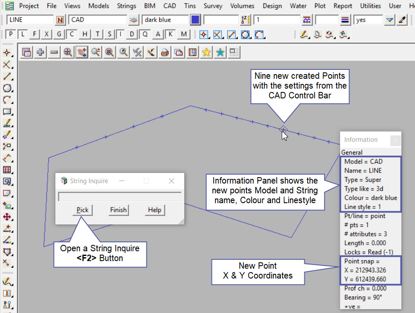Select the create circle tool in left toolbar
This screenshot has height=313, width=415.
point(7,88)
